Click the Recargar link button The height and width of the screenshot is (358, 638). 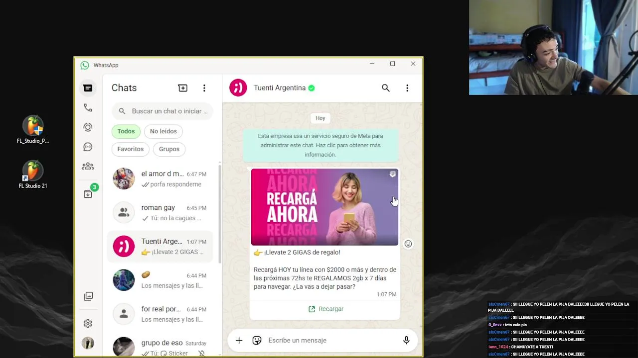coord(325,309)
